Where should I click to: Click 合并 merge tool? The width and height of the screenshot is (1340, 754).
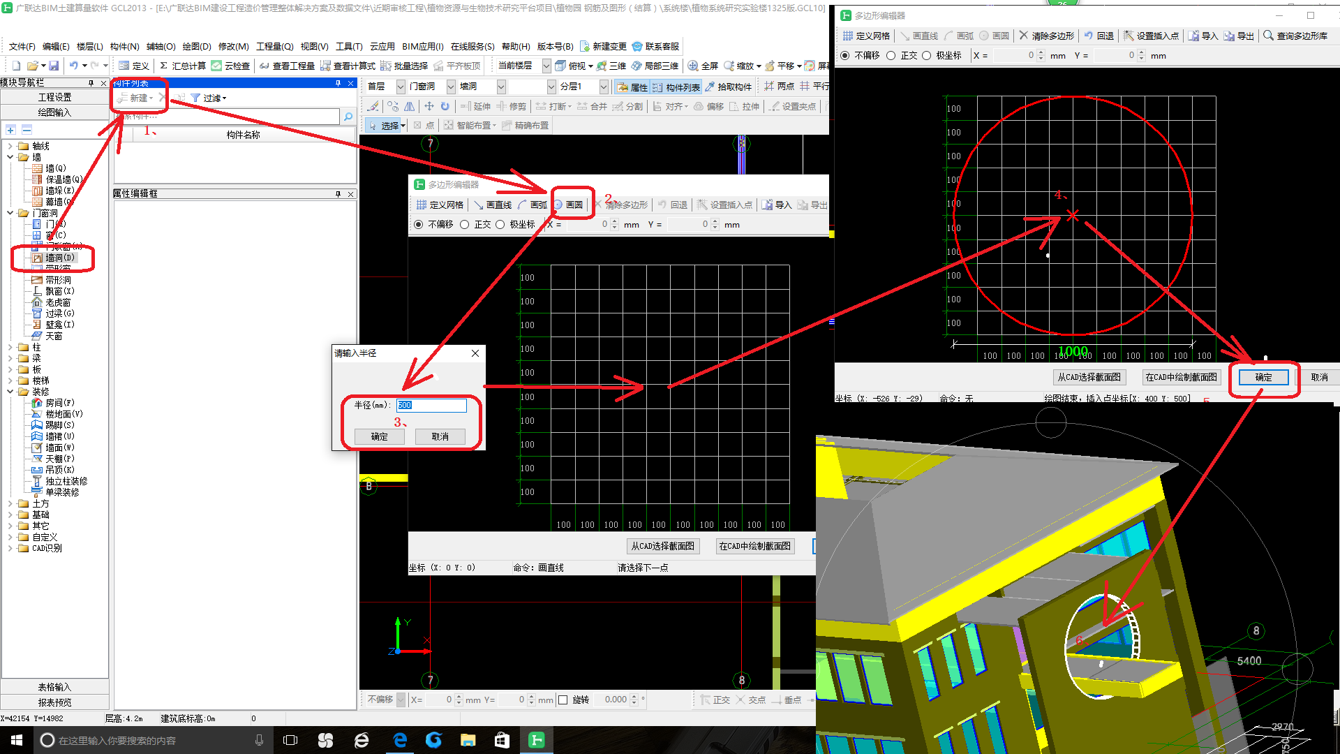593,106
